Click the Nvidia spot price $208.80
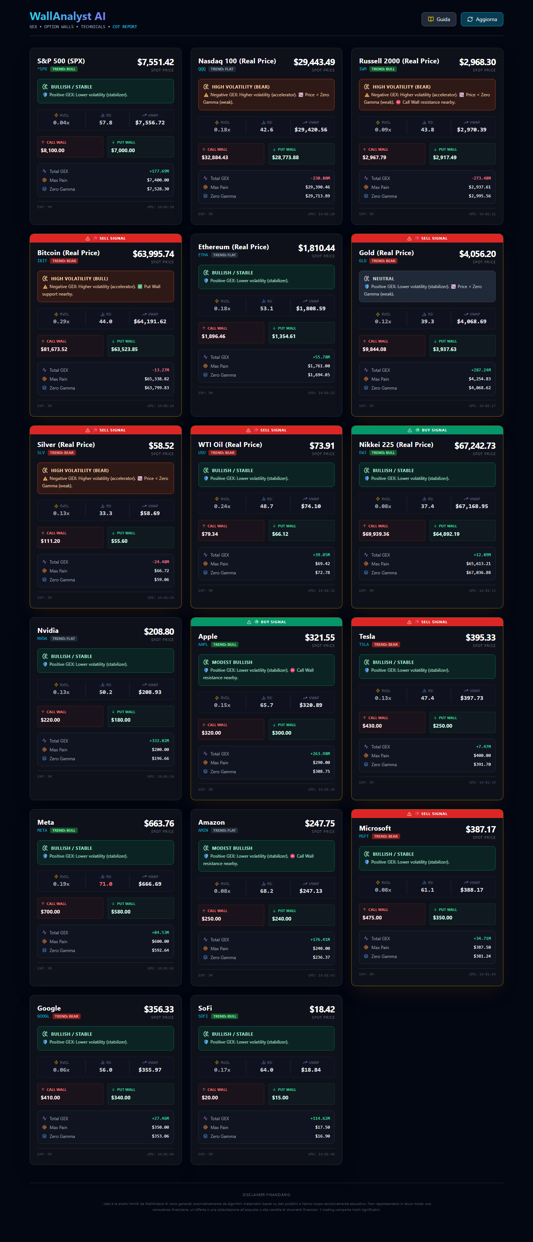This screenshot has width=533, height=1242. (x=159, y=632)
